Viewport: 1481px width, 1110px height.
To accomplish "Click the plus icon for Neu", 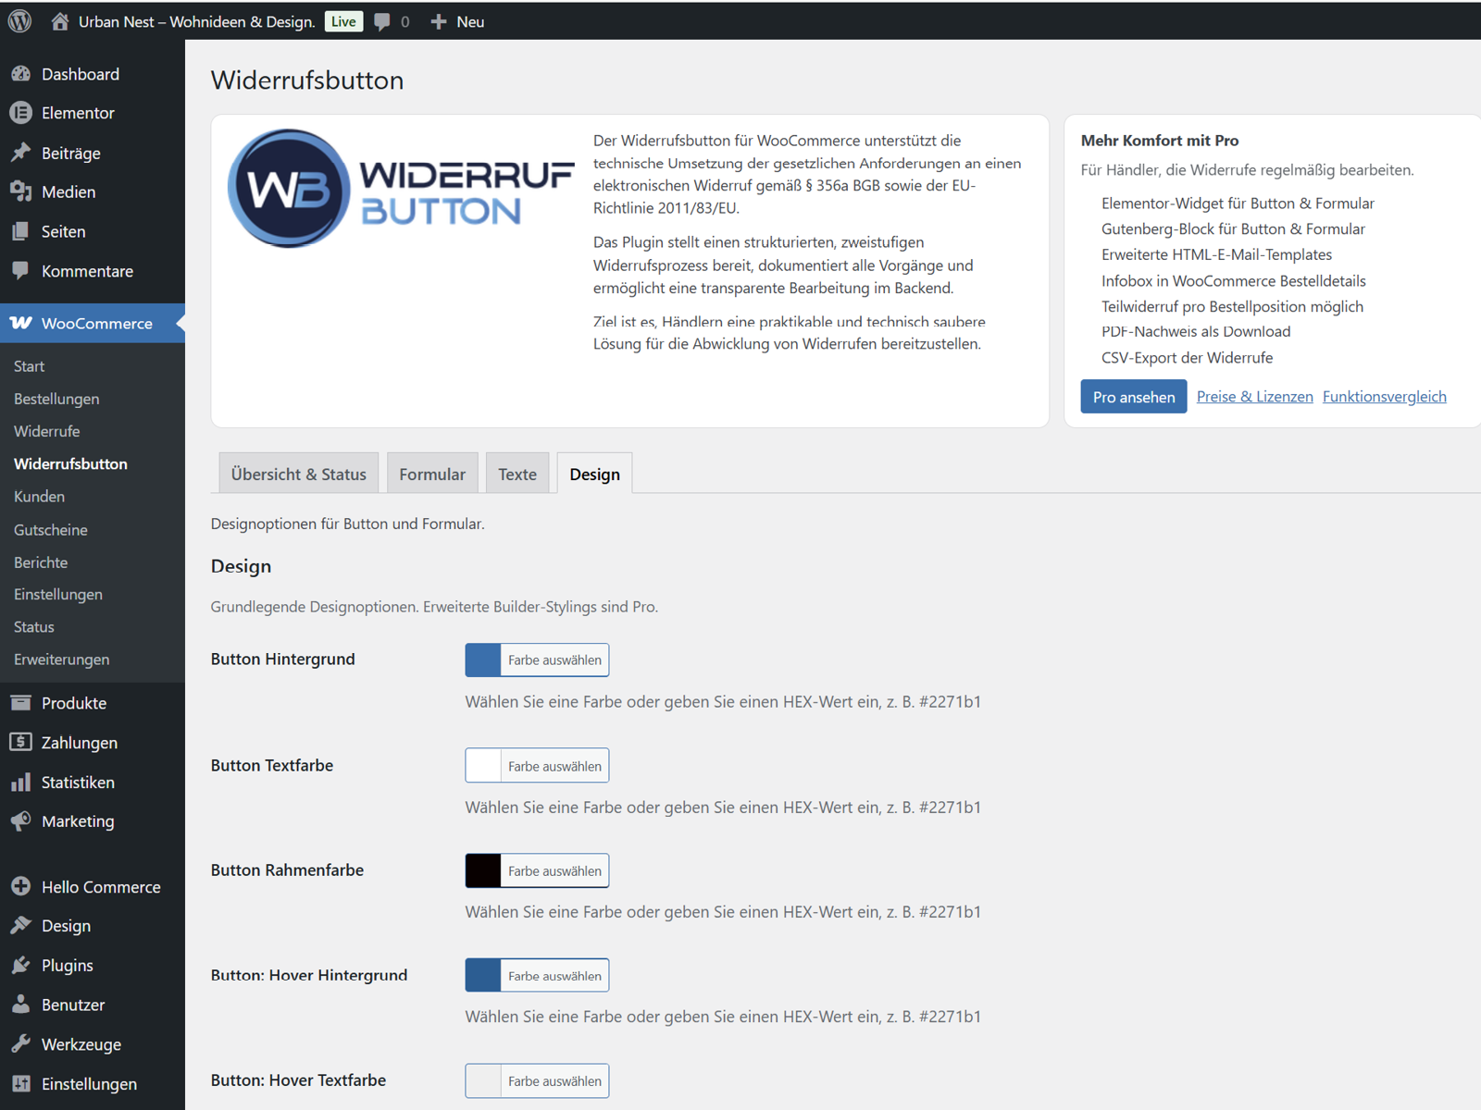I will click(x=439, y=21).
